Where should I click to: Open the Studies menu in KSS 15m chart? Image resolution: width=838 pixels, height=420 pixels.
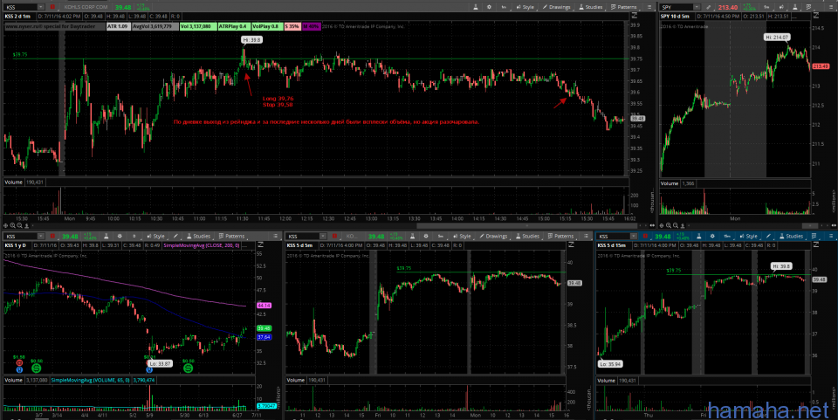(x=791, y=236)
